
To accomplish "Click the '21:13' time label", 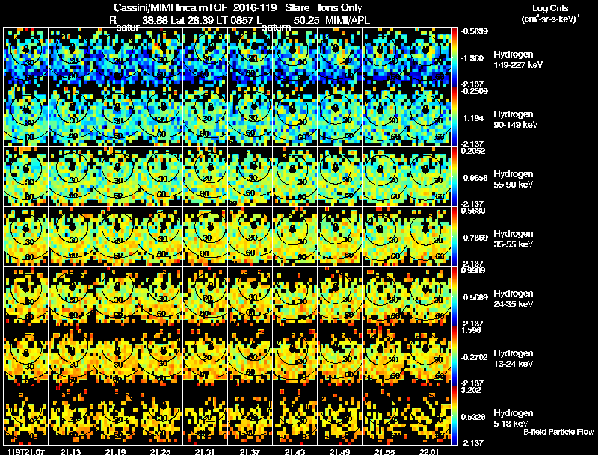I will (x=70, y=451).
